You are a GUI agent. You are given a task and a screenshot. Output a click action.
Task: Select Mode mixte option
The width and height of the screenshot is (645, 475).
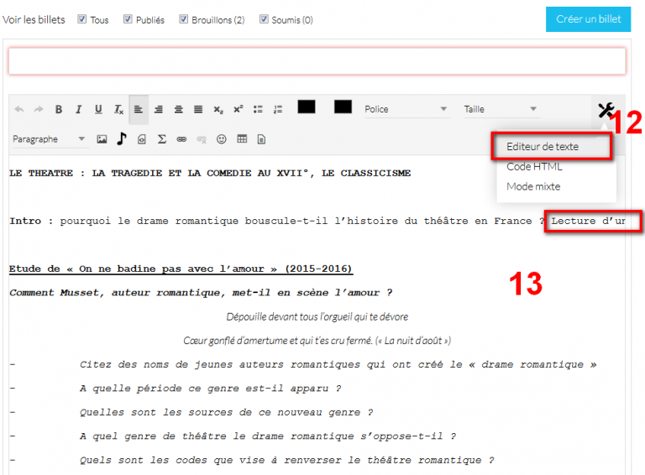click(533, 186)
